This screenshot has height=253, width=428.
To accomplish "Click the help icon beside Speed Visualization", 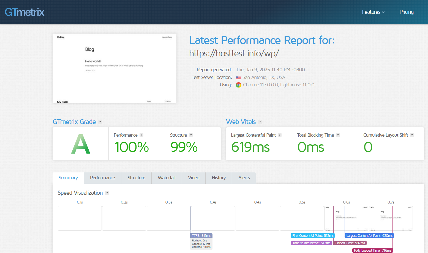I will [107, 193].
